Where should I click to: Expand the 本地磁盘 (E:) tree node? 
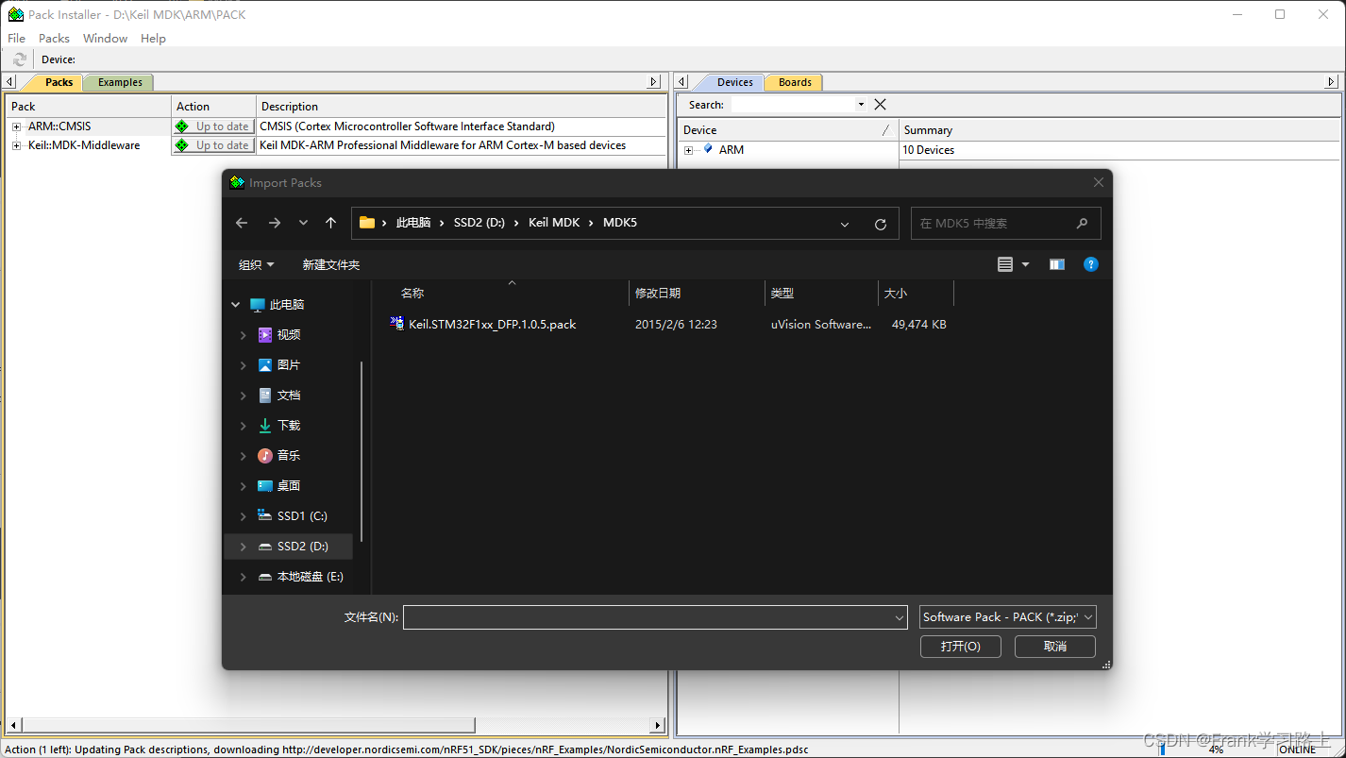pyautogui.click(x=244, y=577)
